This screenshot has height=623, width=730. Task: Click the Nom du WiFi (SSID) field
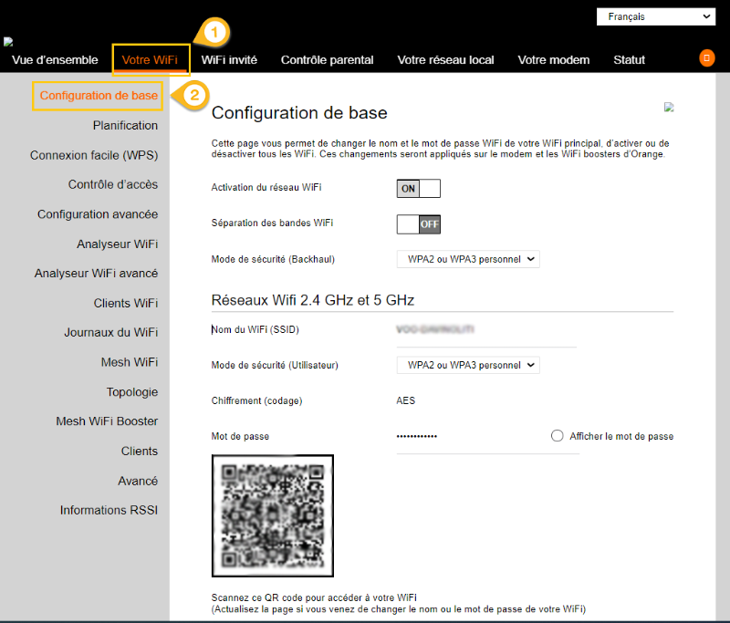point(485,329)
